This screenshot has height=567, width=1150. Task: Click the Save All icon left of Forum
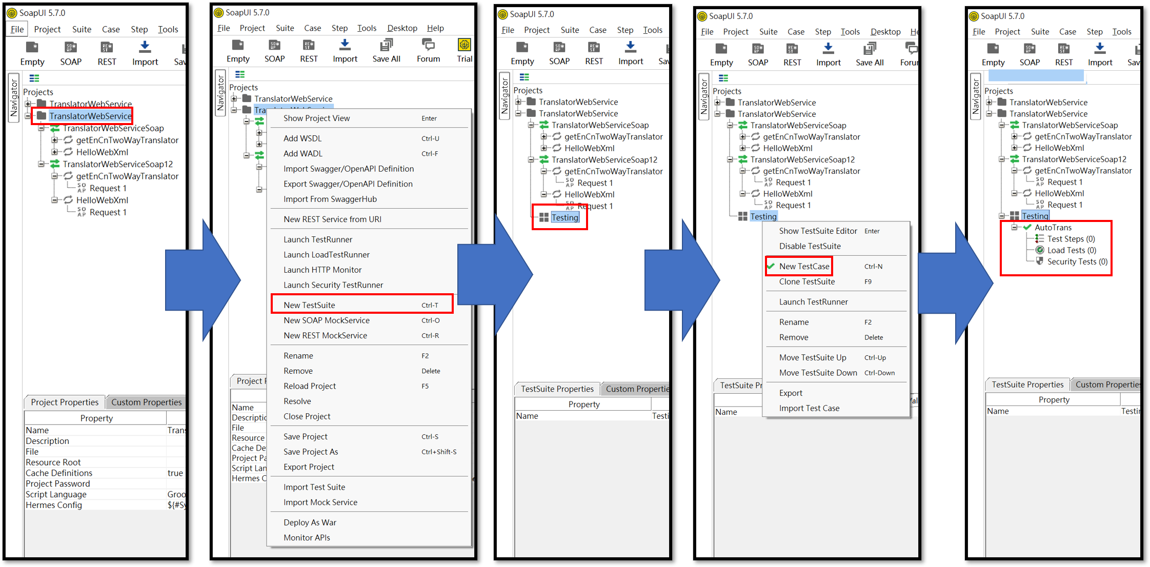pyautogui.click(x=386, y=45)
